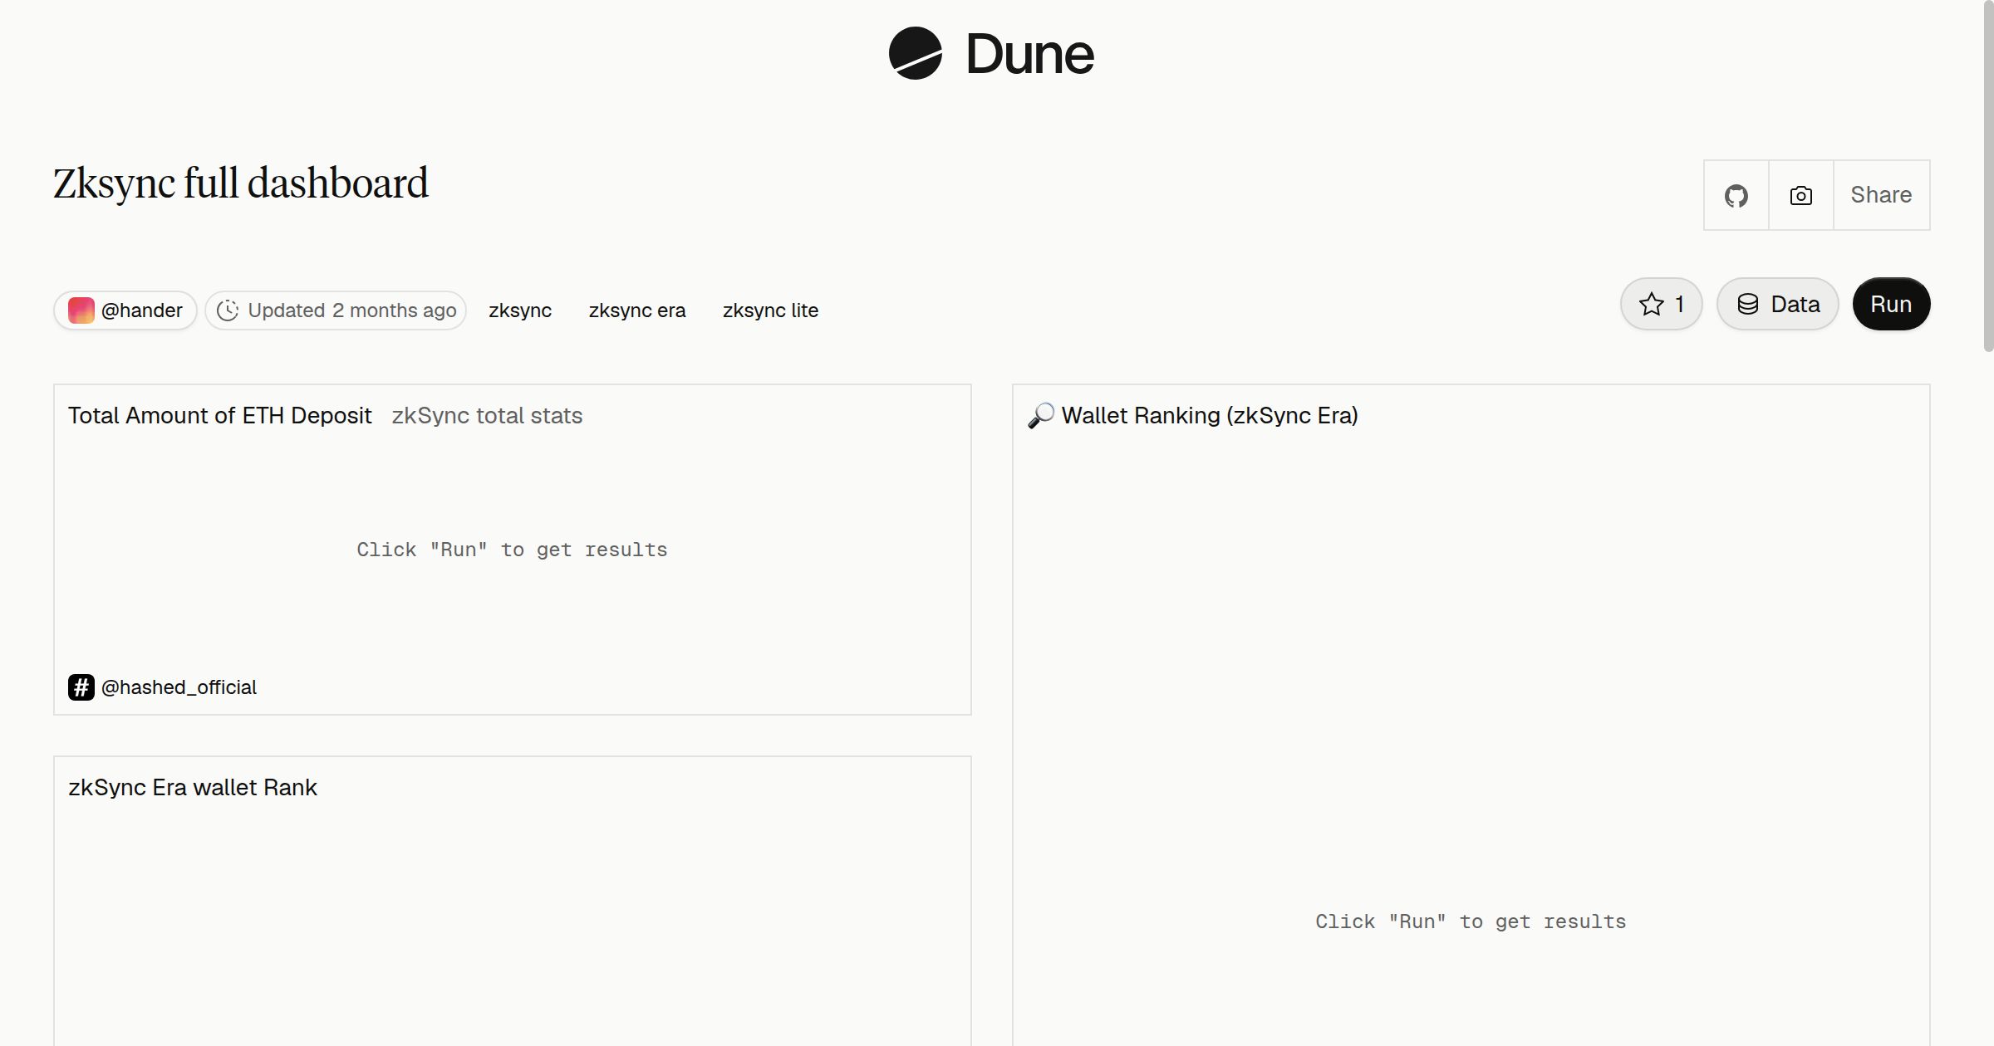Click the hashed_official hash avatar icon
This screenshot has width=1994, height=1046.
81,687
